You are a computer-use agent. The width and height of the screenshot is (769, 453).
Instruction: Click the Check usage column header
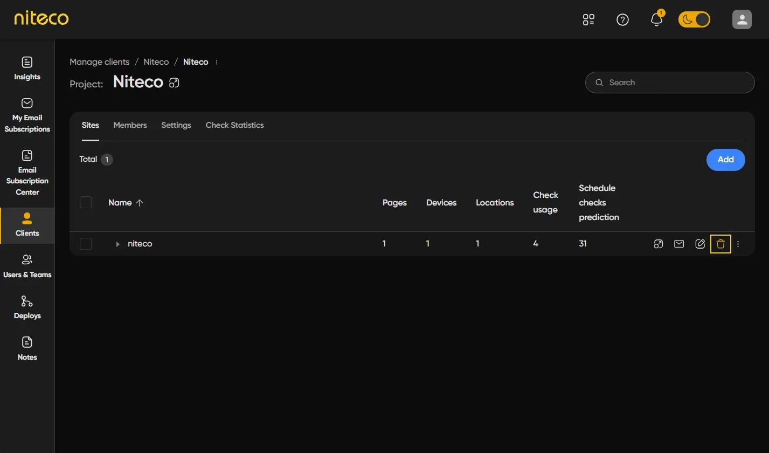pyautogui.click(x=545, y=202)
